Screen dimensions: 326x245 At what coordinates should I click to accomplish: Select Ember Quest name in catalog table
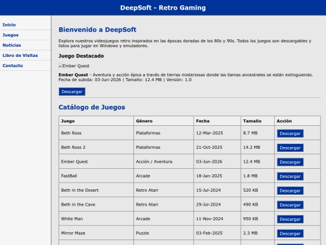(96, 162)
